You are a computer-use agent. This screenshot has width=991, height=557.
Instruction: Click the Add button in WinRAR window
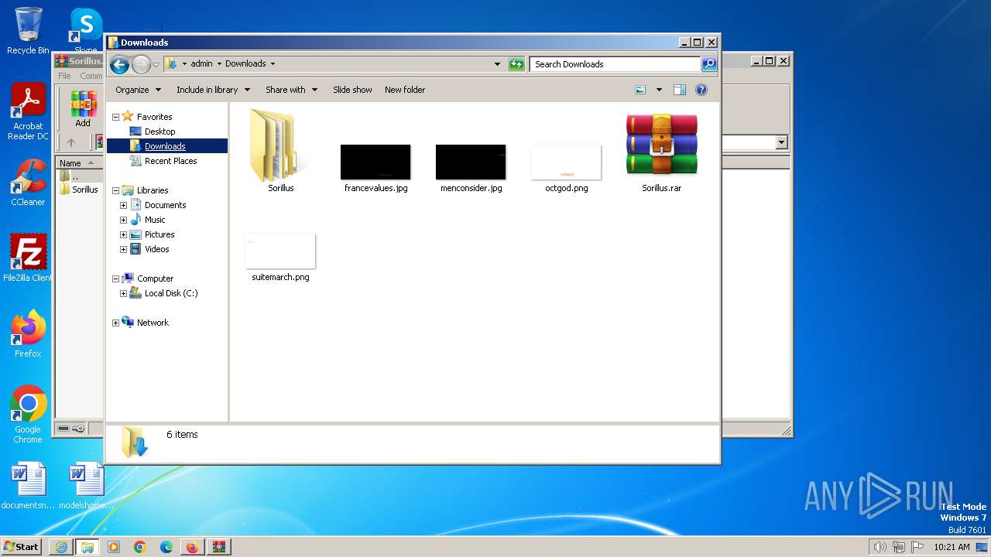point(83,109)
